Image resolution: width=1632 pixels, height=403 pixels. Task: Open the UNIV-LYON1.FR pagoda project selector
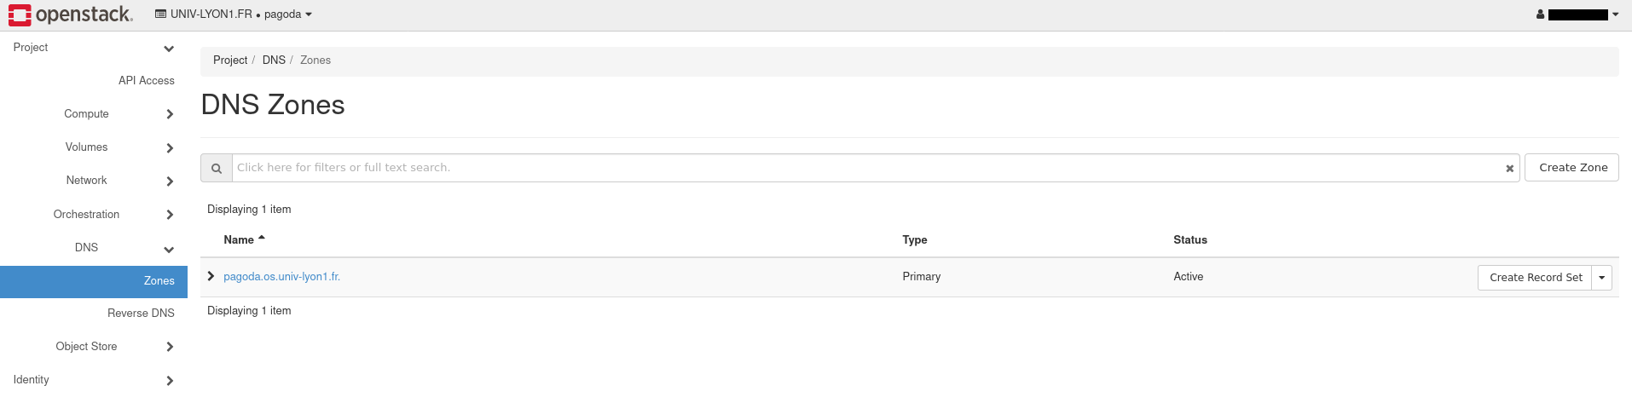(234, 14)
